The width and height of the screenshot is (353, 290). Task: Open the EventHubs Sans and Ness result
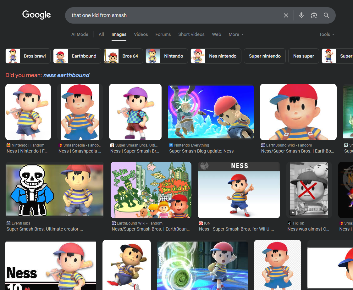tap(55, 190)
